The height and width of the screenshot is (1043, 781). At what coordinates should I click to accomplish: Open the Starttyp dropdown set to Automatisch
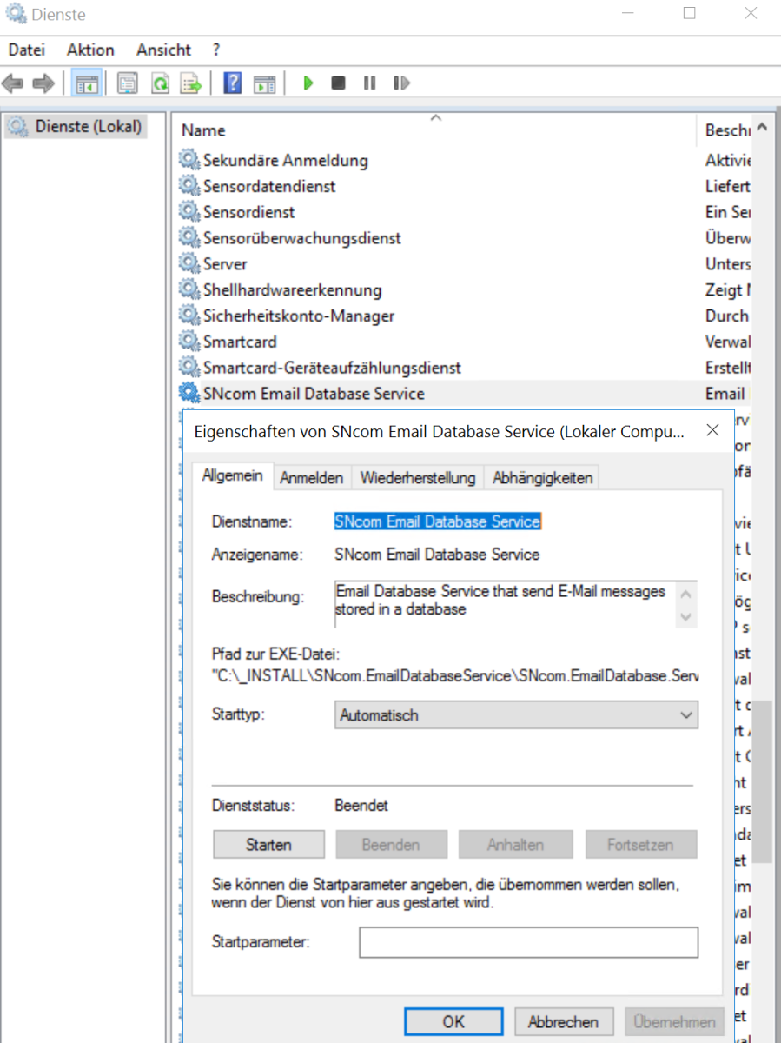coord(516,715)
